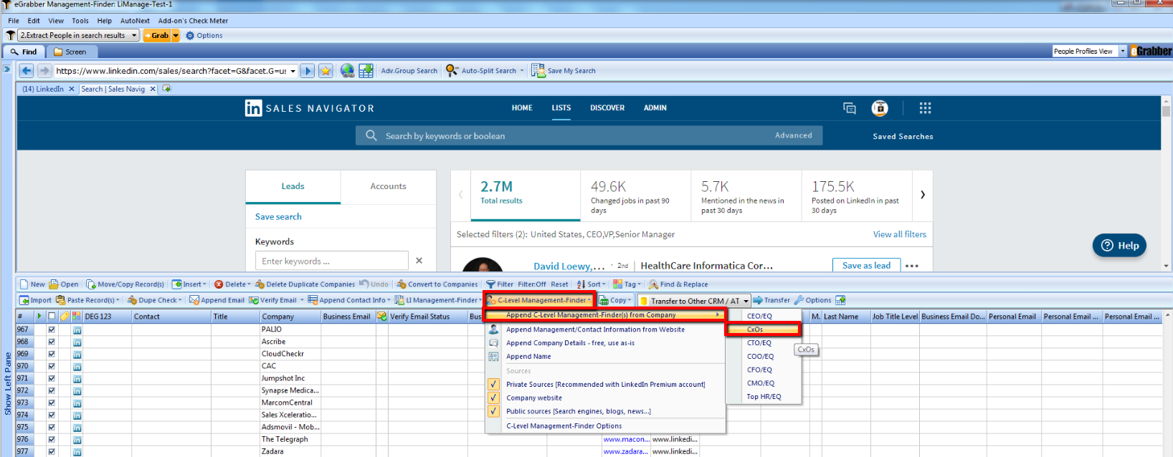The width and height of the screenshot is (1173, 457).
Task: Select CEO/EQ from the submenu
Action: tap(763, 316)
